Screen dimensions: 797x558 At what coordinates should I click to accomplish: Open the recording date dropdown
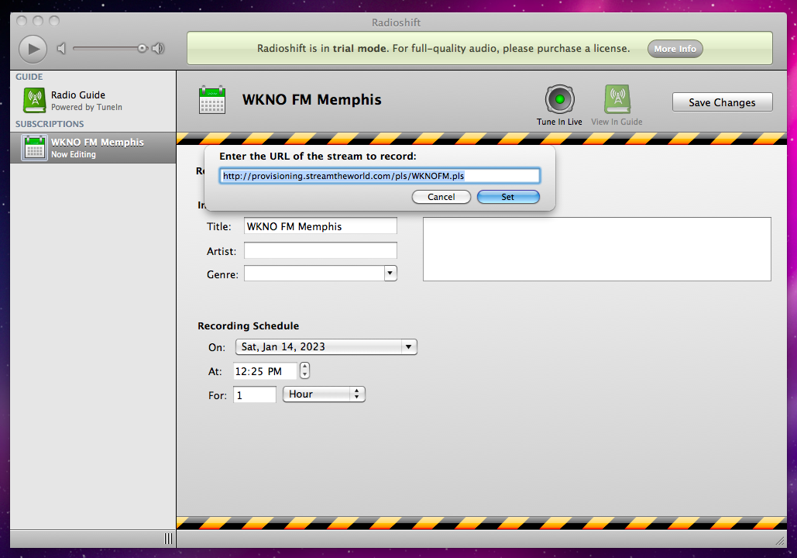pos(326,347)
